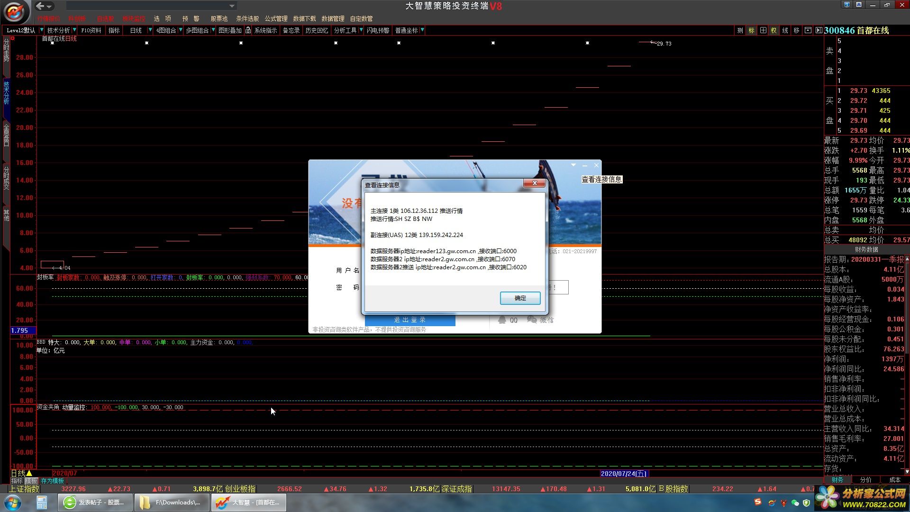Click the hide side panel icon

[x=819, y=30]
